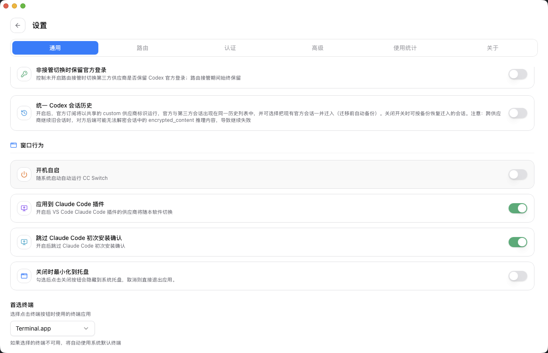Click the 应用到 Claude Code 插件 title
The image size is (548, 353).
(x=70, y=204)
